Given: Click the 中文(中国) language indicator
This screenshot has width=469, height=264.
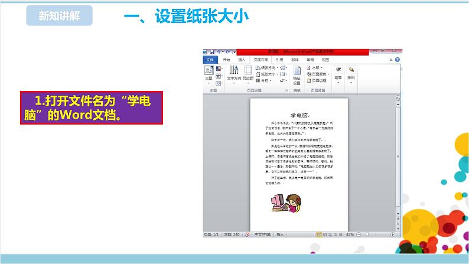Looking at the screenshot, I should 263,234.
